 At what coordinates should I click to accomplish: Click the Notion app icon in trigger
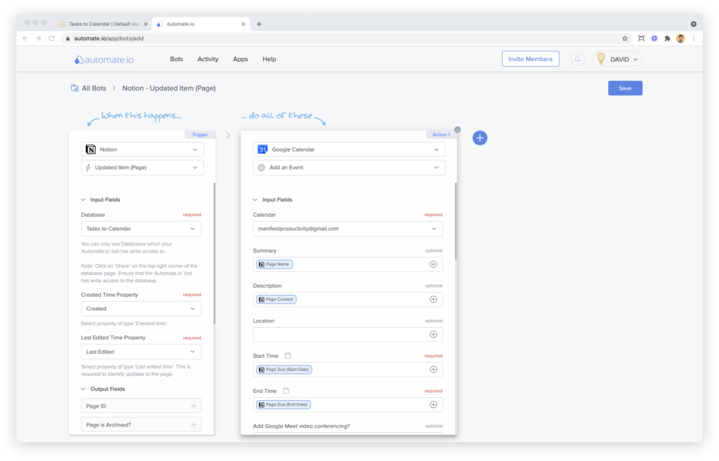(91, 149)
